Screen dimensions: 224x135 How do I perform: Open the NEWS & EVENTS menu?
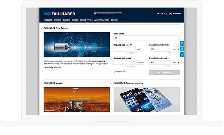86,20
